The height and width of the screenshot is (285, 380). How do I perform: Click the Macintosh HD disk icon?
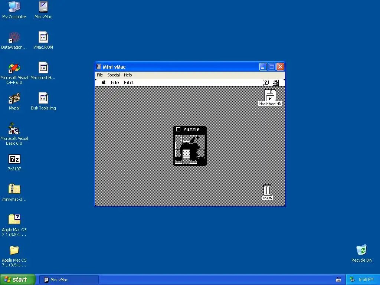point(270,98)
